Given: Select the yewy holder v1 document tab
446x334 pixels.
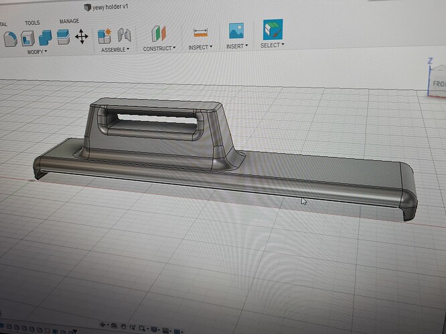Looking at the screenshot, I should (116, 7).
